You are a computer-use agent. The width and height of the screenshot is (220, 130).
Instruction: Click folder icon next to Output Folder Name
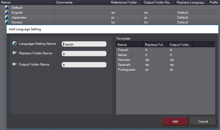15,64
